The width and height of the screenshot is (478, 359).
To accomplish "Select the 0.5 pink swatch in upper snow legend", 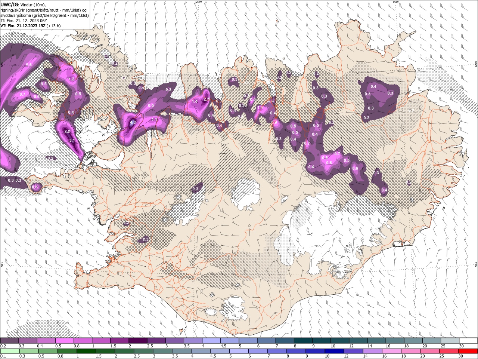I will [x=64, y=341].
